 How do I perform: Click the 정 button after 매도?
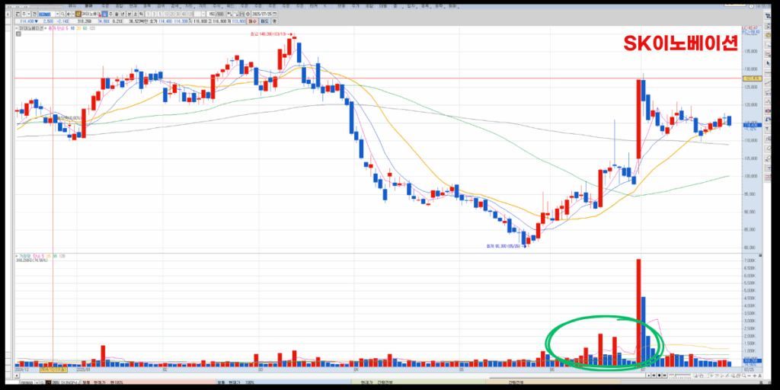[274, 21]
